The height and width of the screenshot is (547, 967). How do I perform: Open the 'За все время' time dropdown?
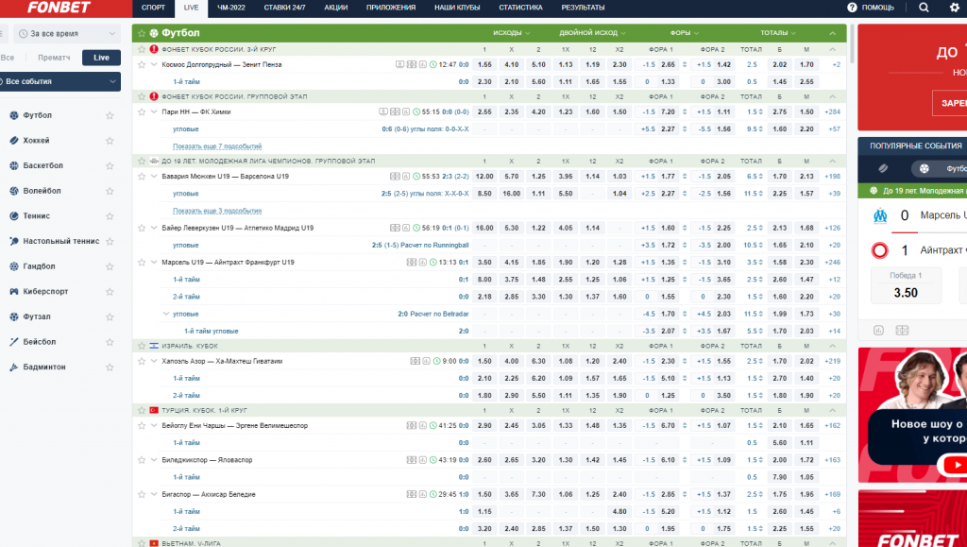[66, 33]
